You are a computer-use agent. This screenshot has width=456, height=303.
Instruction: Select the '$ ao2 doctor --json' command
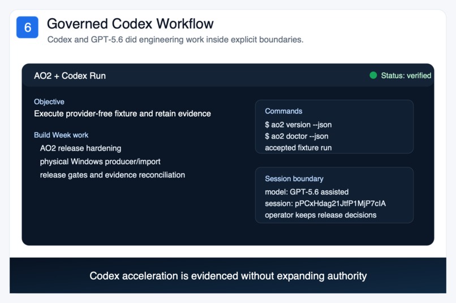pyautogui.click(x=296, y=137)
